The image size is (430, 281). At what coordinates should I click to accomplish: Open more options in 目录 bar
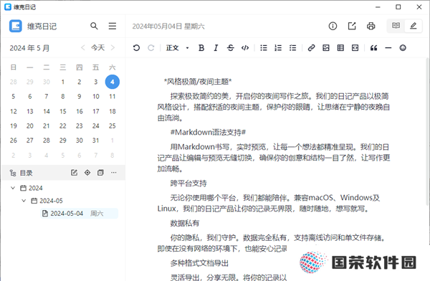coord(113,173)
